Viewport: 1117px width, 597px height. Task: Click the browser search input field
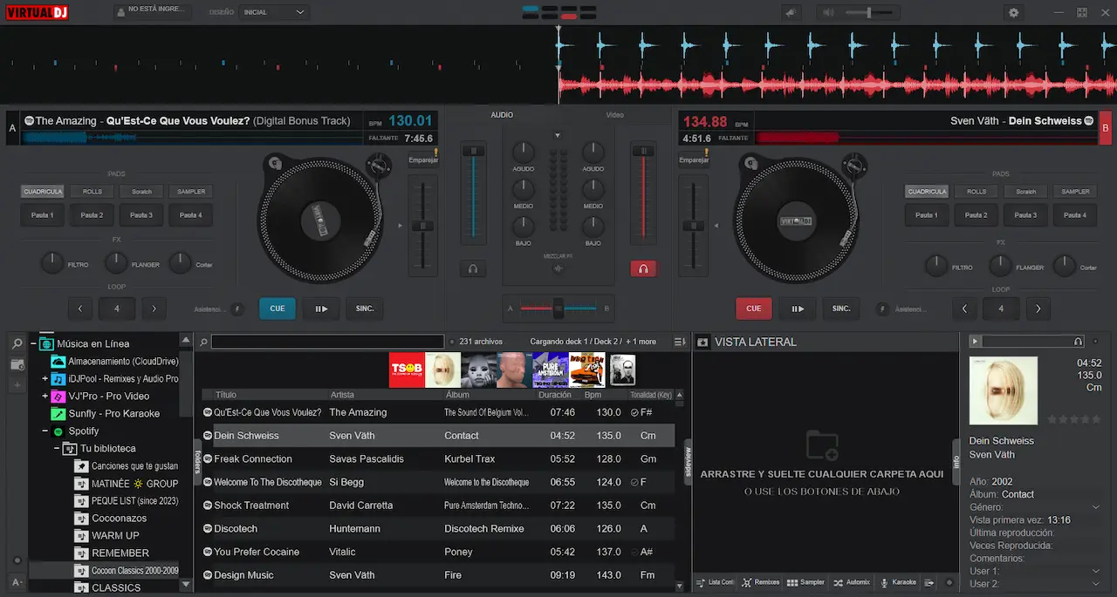coord(327,342)
